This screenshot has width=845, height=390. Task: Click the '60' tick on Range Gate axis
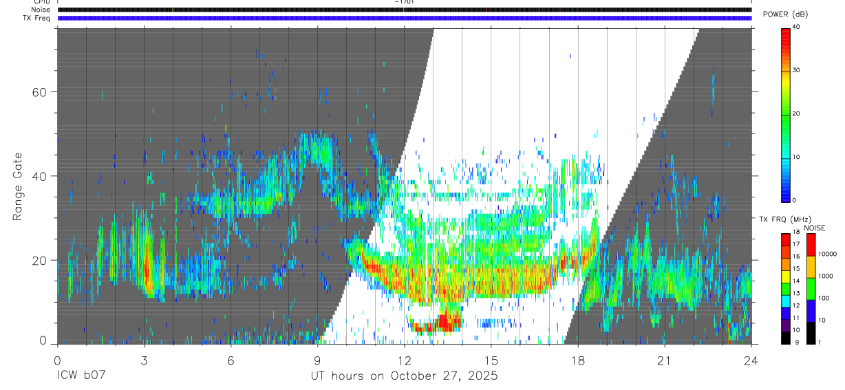pos(40,92)
